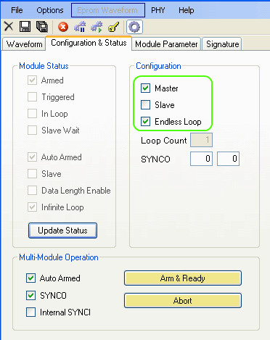Click the In Loop status checkbox

click(32, 114)
